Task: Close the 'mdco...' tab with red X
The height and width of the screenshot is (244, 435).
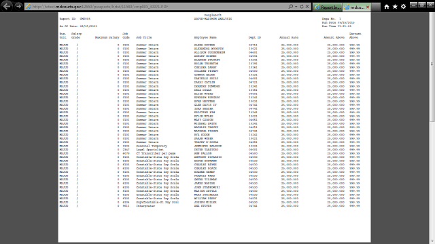Action: click(x=368, y=7)
